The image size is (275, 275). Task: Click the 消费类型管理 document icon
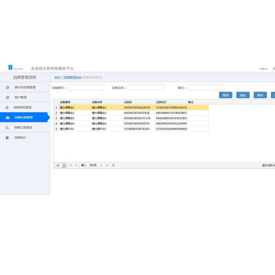pos(7,108)
